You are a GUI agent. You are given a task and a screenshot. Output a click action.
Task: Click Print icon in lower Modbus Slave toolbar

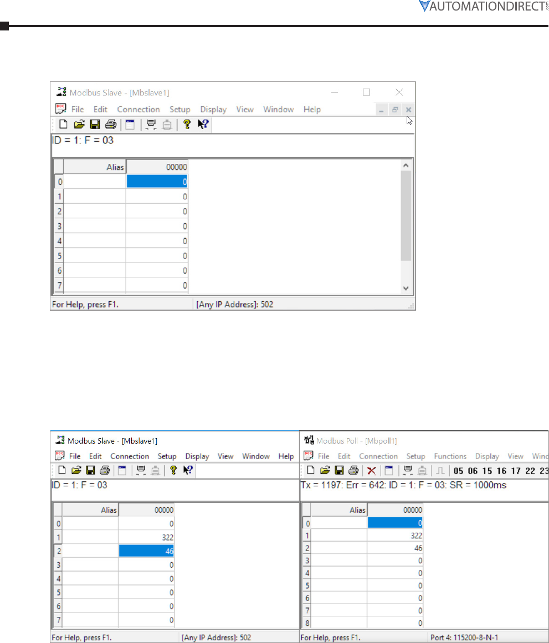click(105, 470)
